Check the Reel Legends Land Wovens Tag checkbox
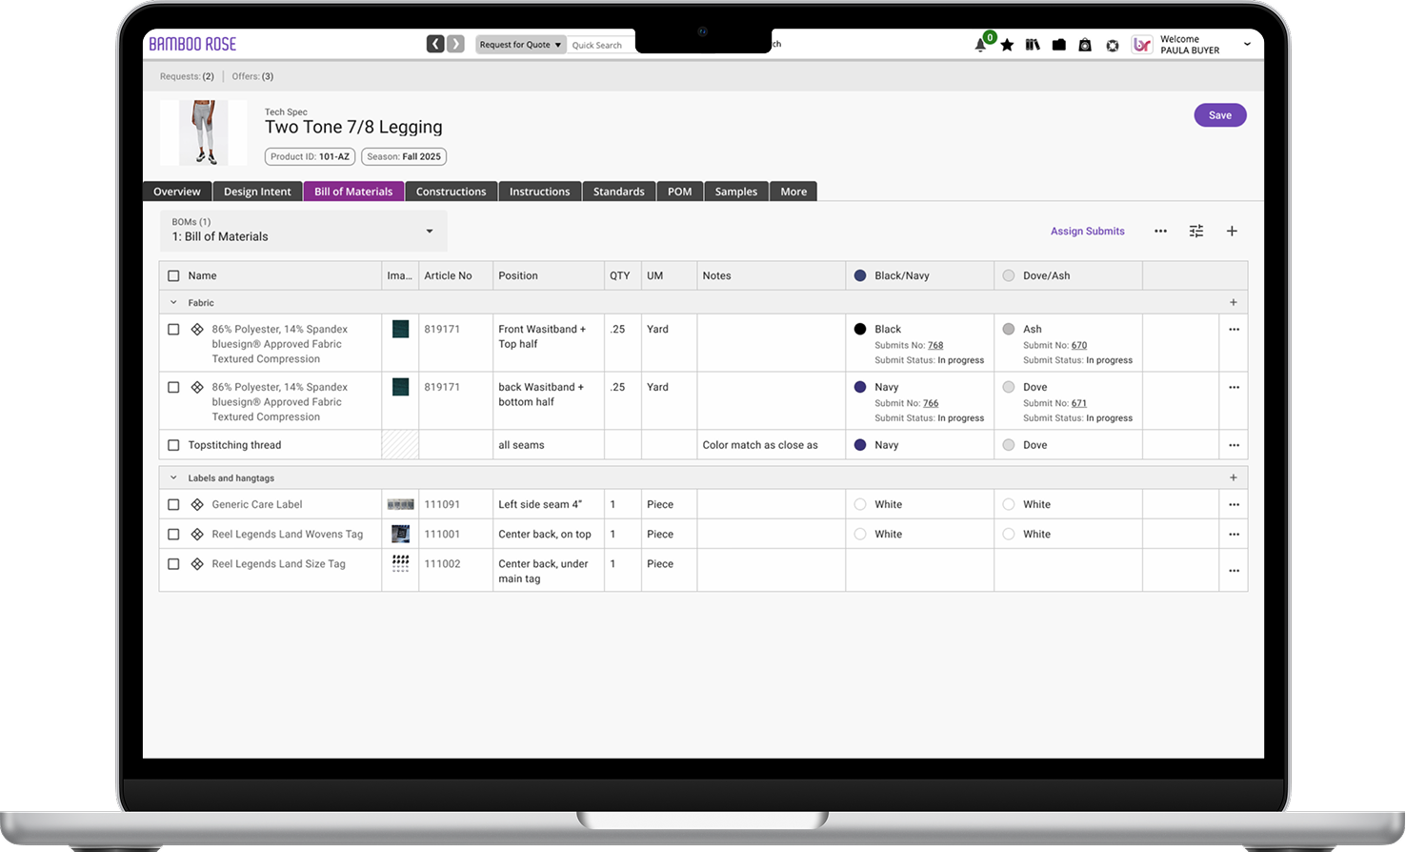The height and width of the screenshot is (852, 1406). [173, 534]
